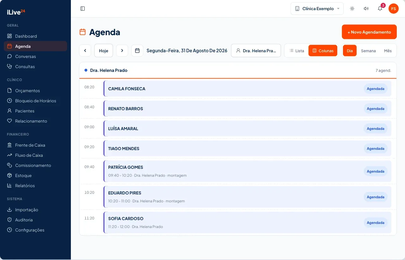
Task: Collapse the sidebar with the panel icon
Action: point(83,9)
